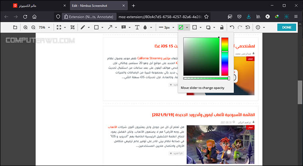Pick a shade in the green saturation square
Image resolution: width=303 pixels, height=166 pixels.
(201, 57)
